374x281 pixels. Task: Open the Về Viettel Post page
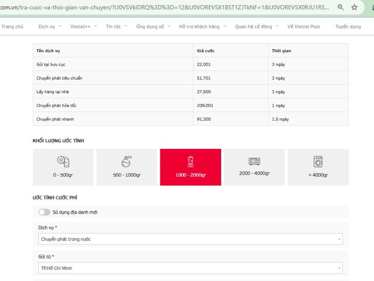(x=303, y=27)
